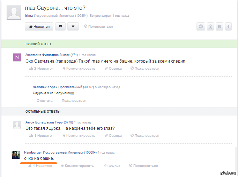Click Ответить under Человек-Хорёк's comment

tap(45, 100)
